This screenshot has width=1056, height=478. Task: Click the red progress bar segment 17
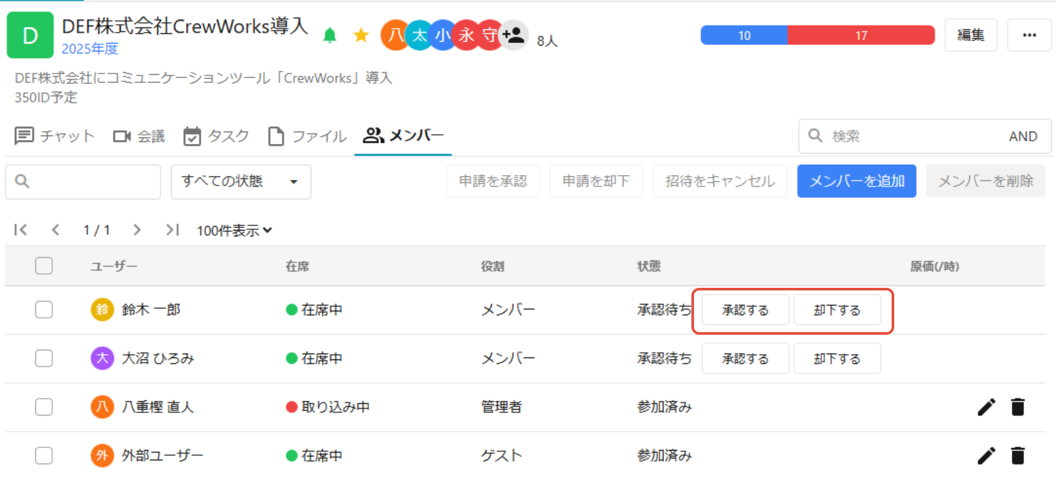(861, 35)
